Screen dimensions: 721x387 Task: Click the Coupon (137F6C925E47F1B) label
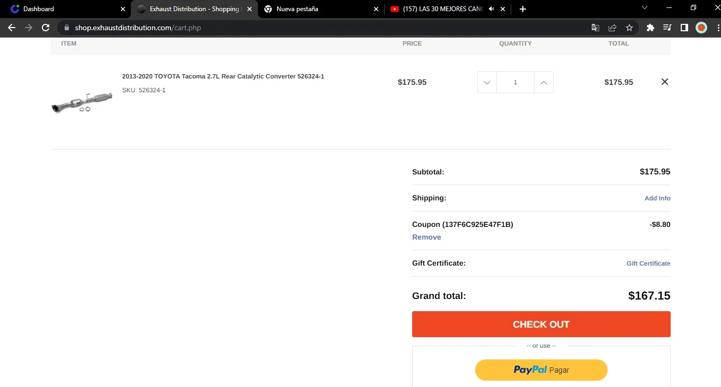462,224
